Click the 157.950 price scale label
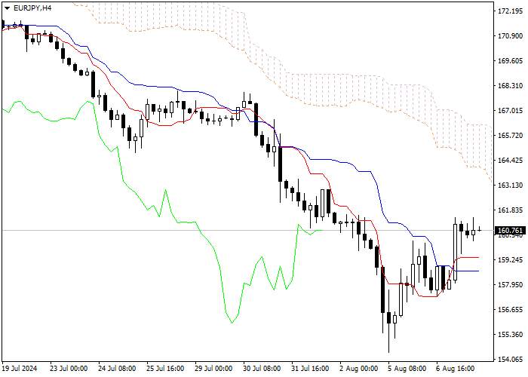 [x=510, y=285]
